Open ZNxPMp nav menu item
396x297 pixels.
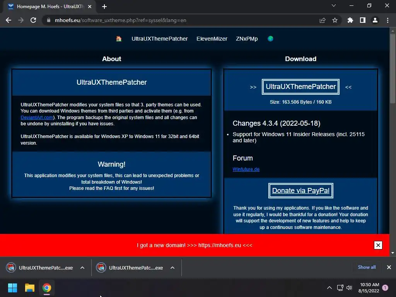tap(247, 39)
